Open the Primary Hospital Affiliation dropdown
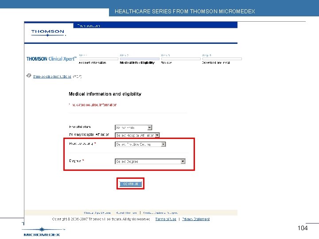 [137, 135]
